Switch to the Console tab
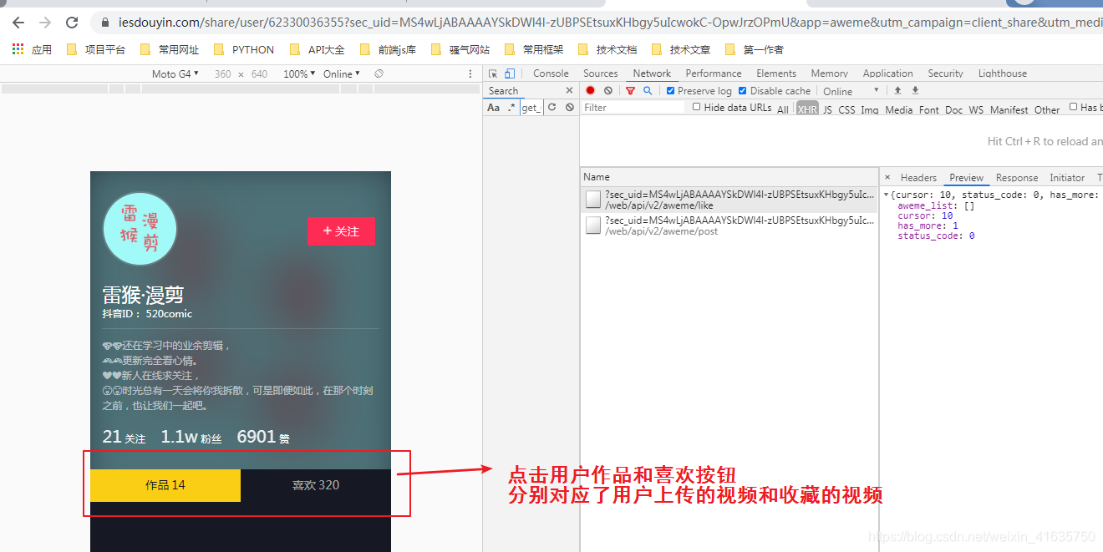Viewport: 1103px width, 552px height. tap(551, 73)
